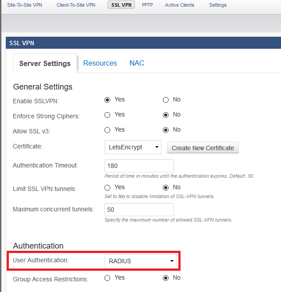Go to Client-To-Site VPN section
The image size is (281, 292).
[x=76, y=5]
